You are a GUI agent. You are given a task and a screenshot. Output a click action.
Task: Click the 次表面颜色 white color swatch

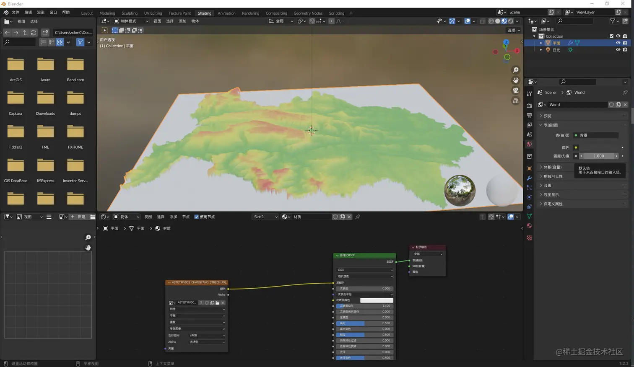point(376,300)
